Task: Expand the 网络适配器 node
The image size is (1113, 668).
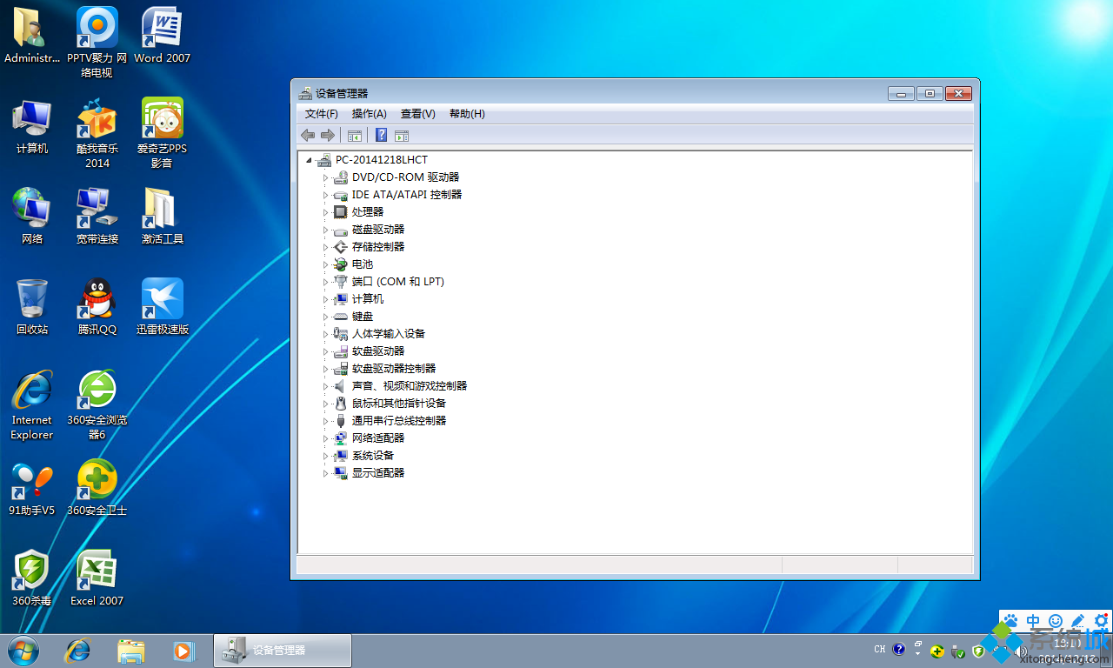Action: (x=326, y=438)
